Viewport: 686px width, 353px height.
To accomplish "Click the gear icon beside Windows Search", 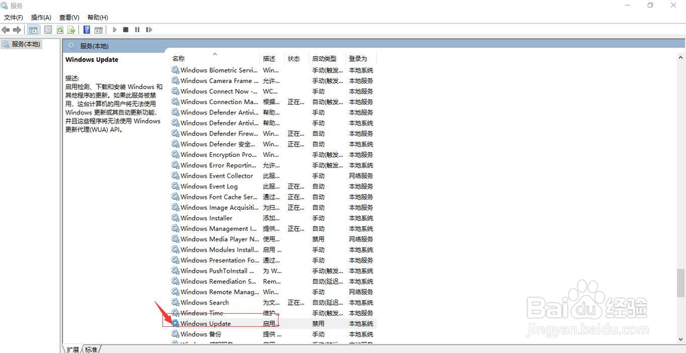I will (176, 302).
